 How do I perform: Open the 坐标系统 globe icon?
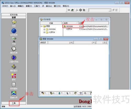[x=14, y=31]
